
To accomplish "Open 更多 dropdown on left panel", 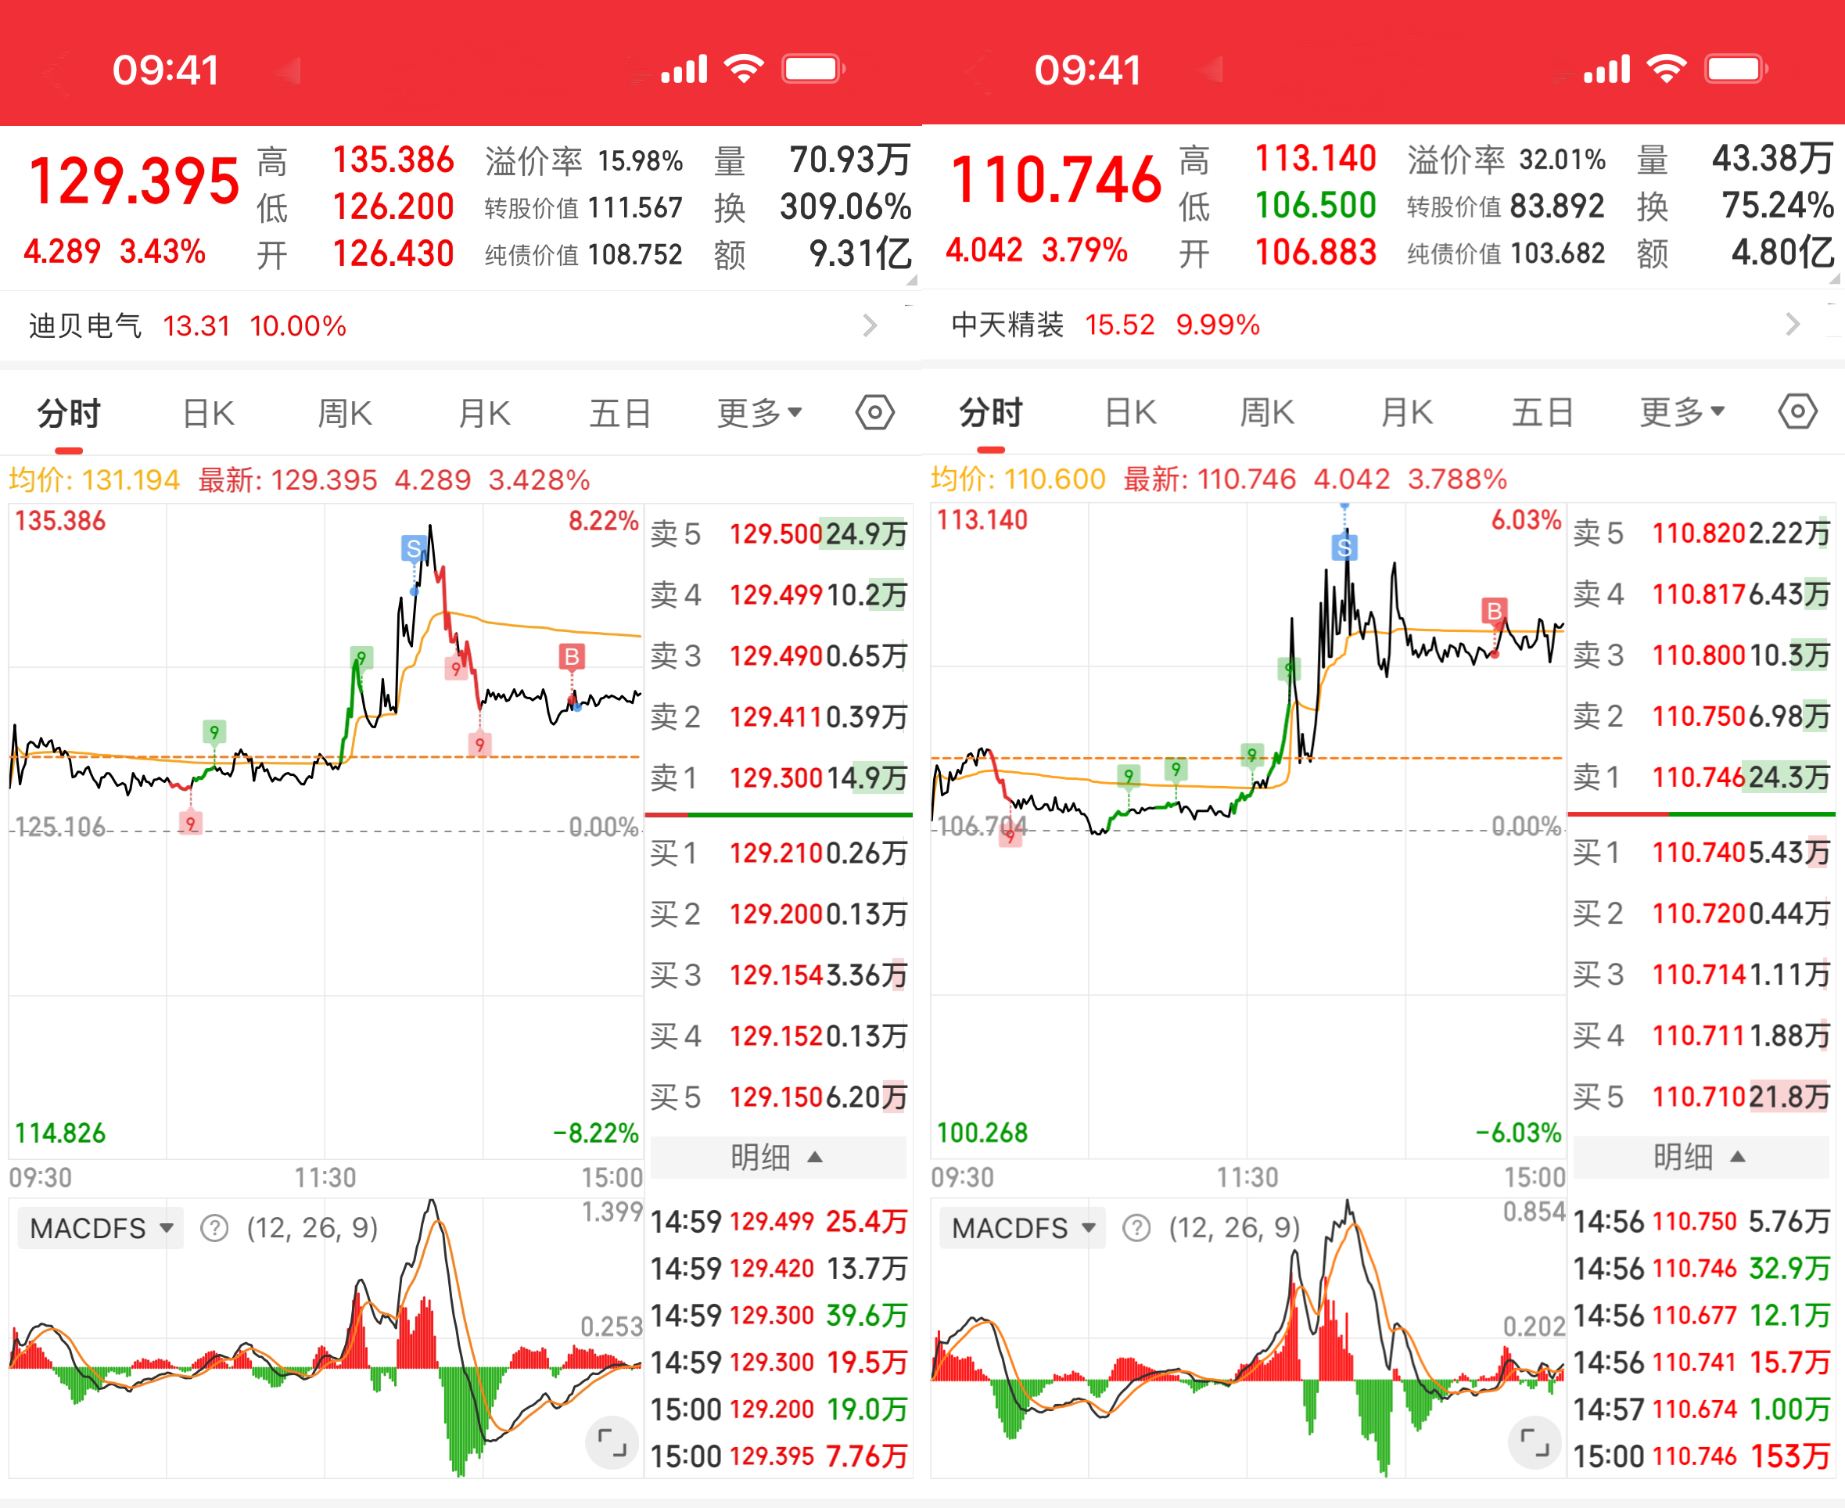I will (759, 414).
